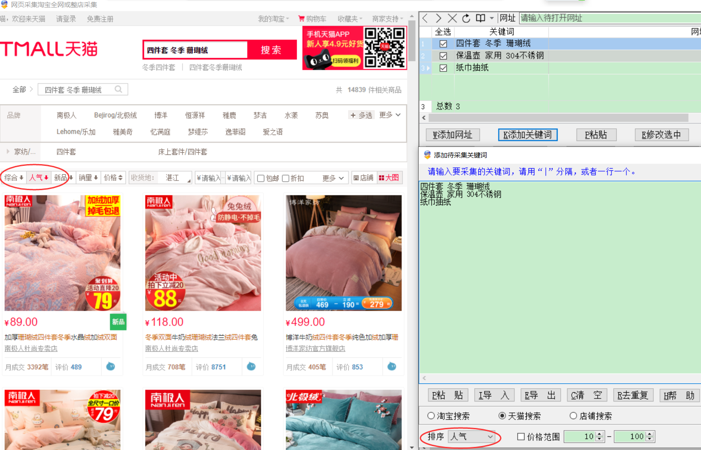Uncheck the 纸巾抽纸 keyword row checkbox
701x450 pixels.
(443, 68)
